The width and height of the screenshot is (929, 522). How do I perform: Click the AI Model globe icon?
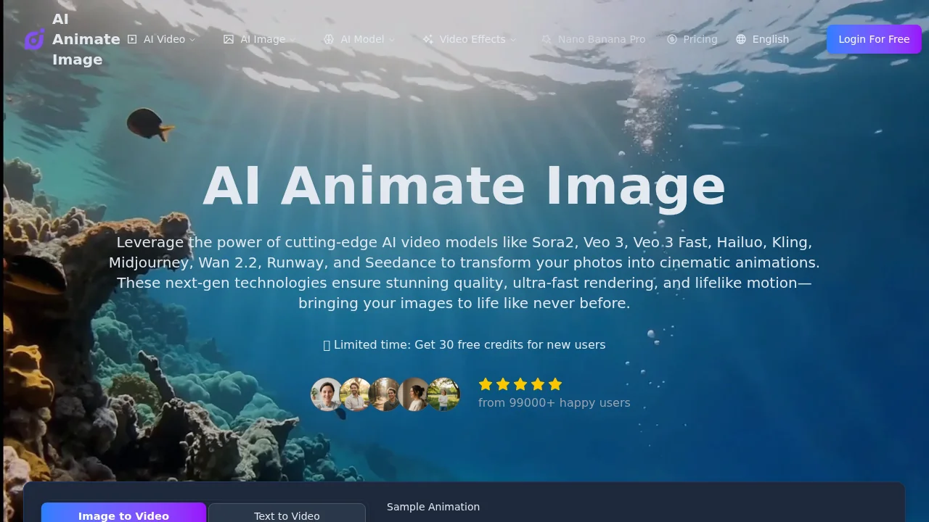coord(329,39)
